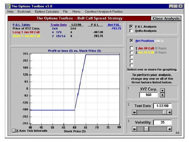
Task: Click the Net P&L header link
Action: point(114,25)
